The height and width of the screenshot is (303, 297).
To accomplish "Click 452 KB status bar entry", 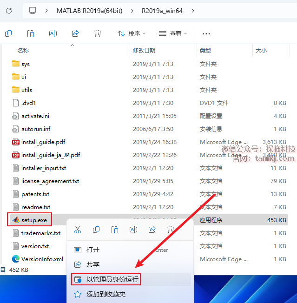I will point(19,270).
